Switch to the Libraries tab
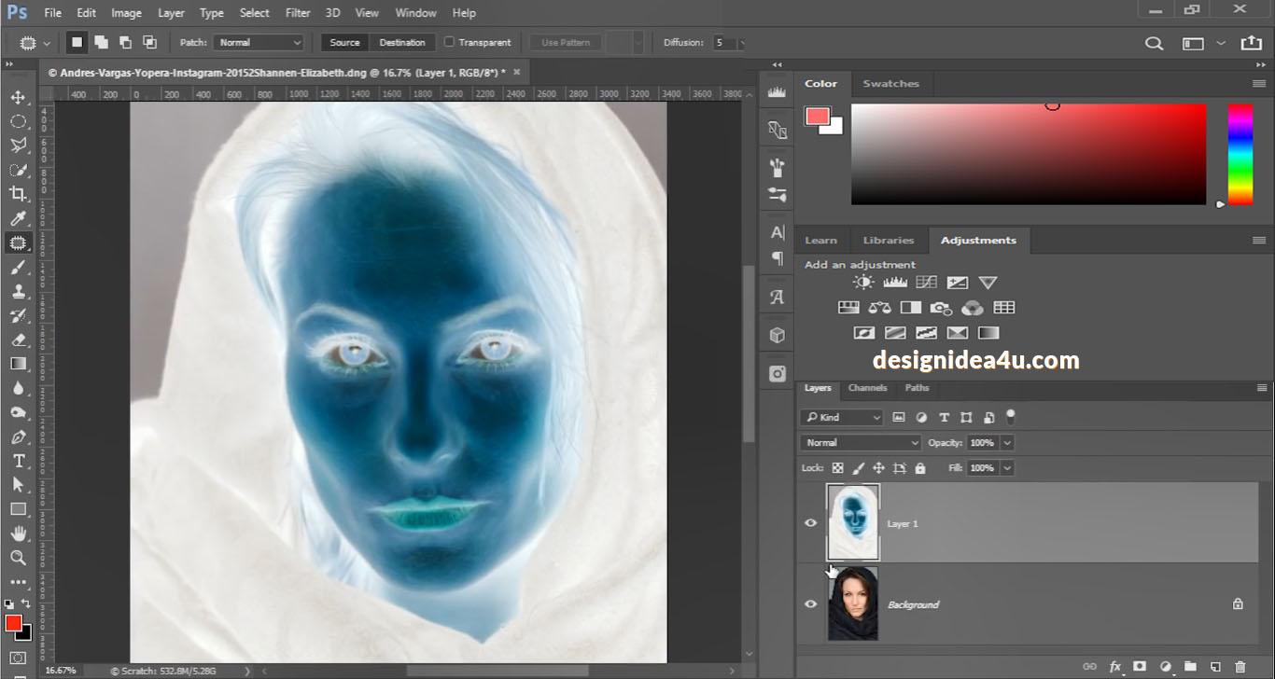1275x679 pixels. [x=889, y=241]
